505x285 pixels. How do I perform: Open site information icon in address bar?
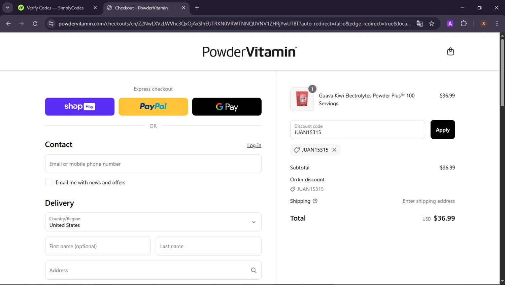point(51,24)
